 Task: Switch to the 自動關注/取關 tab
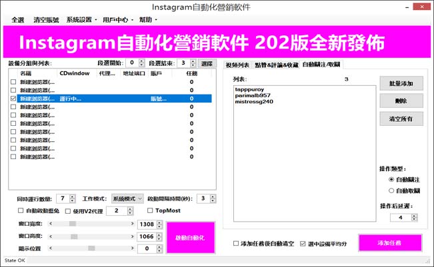point(321,65)
